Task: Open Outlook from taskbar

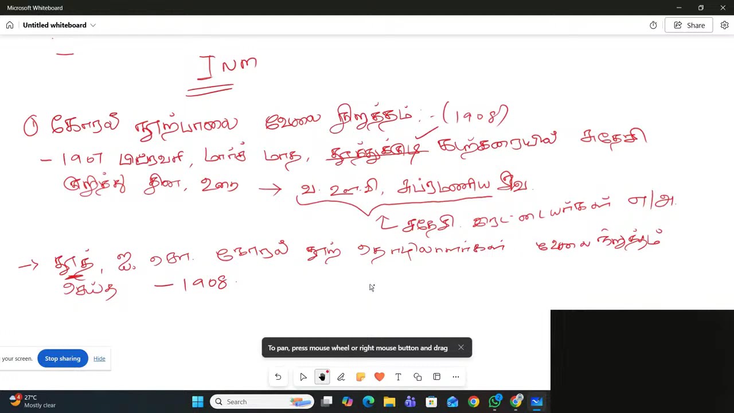Action: pyautogui.click(x=452, y=402)
